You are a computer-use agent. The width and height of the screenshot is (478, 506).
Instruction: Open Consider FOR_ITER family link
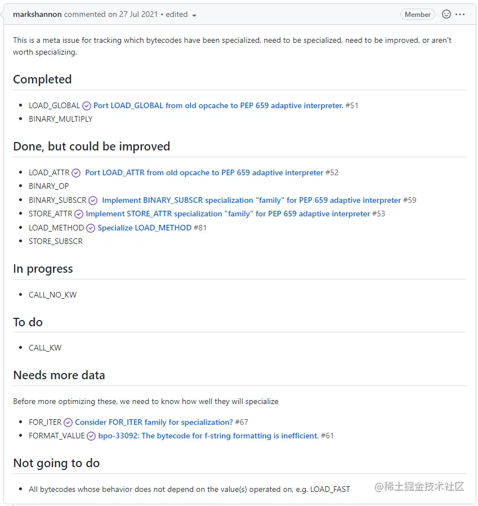pos(154,422)
